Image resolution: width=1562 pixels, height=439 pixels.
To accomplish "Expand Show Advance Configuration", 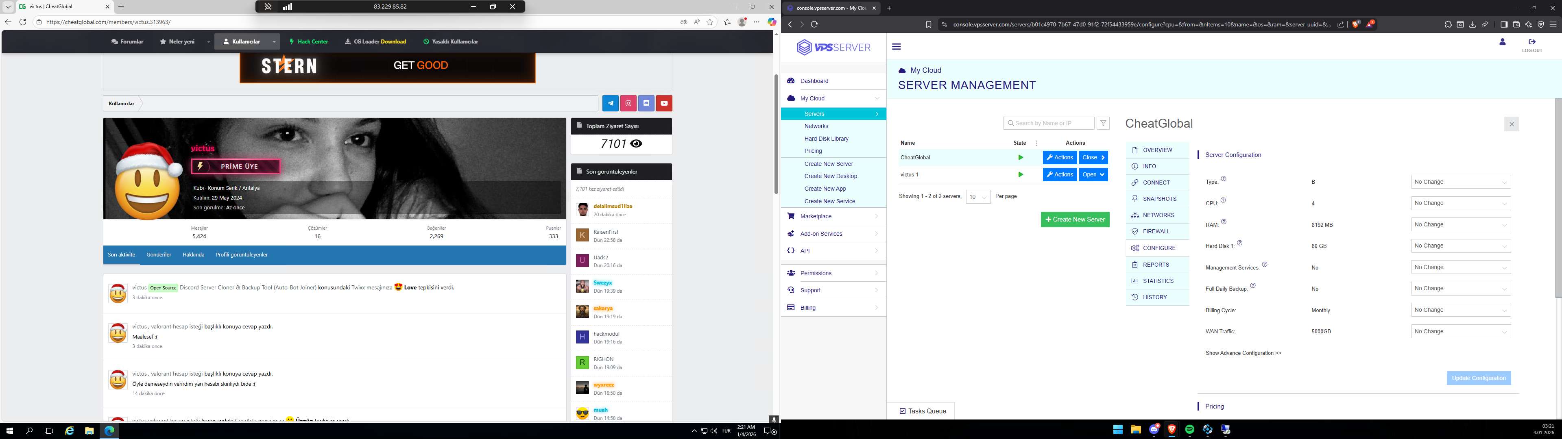I will [1243, 353].
